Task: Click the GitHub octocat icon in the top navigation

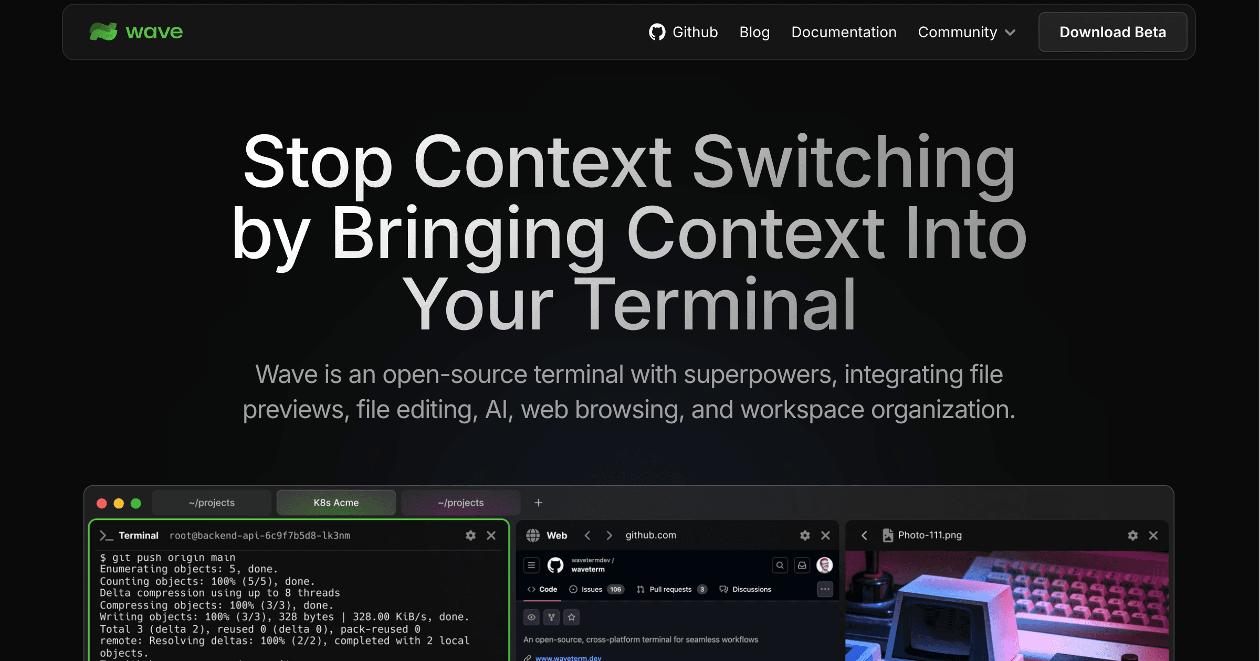Action: (x=657, y=32)
